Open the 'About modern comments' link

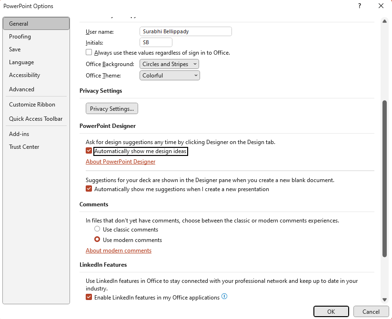point(119,251)
